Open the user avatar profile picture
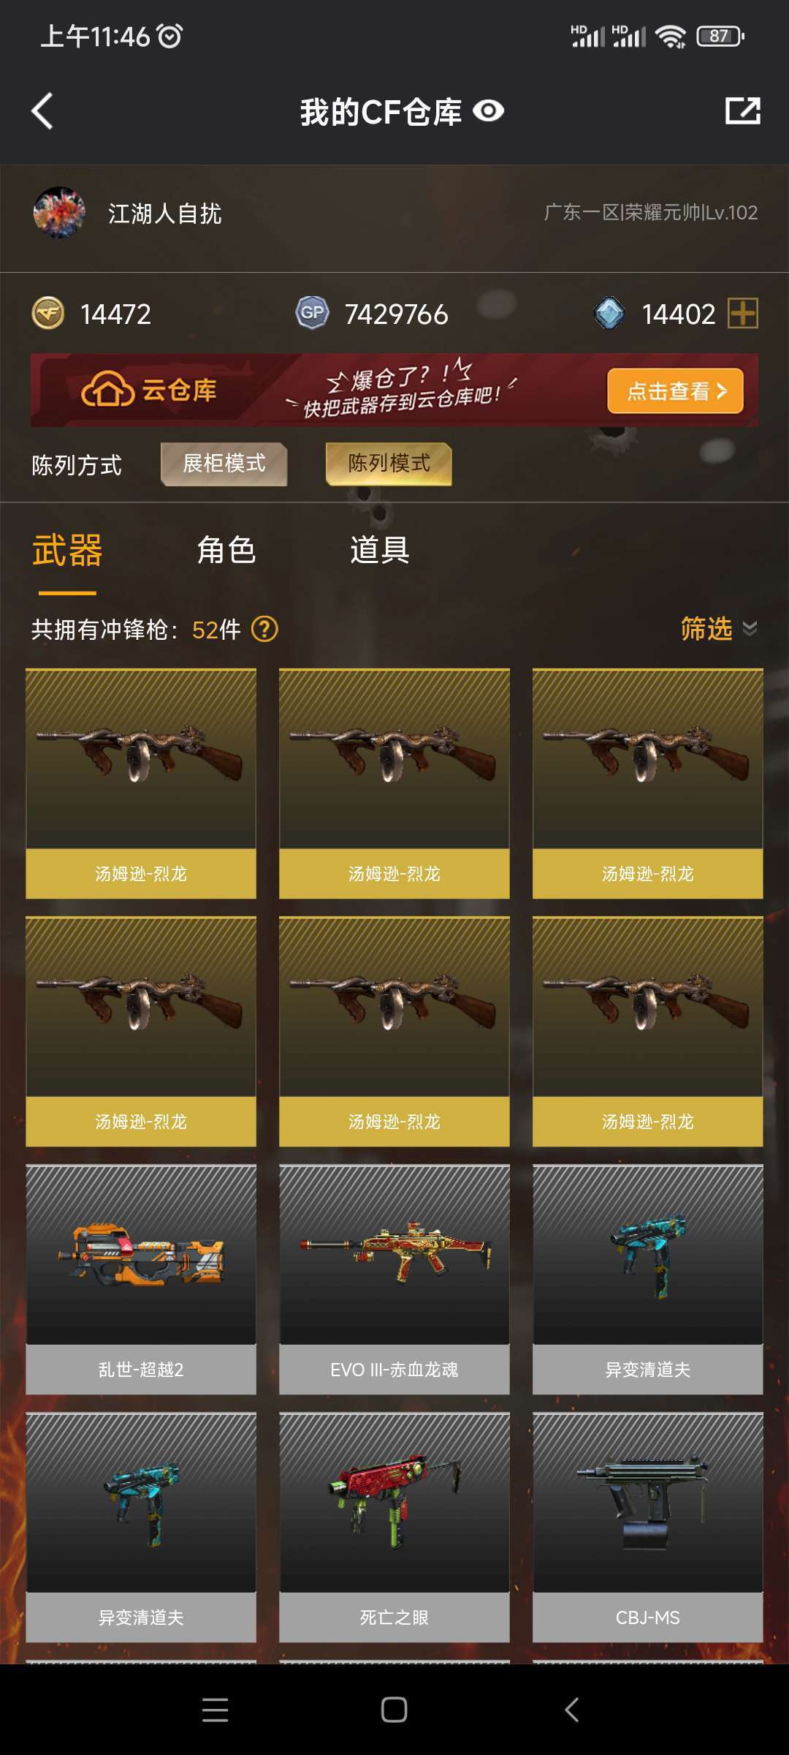 [x=59, y=213]
